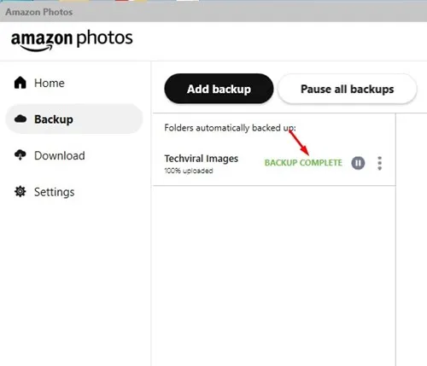This screenshot has height=366, width=427.
Task: Click Pause all backups button
Action: pyautogui.click(x=347, y=89)
